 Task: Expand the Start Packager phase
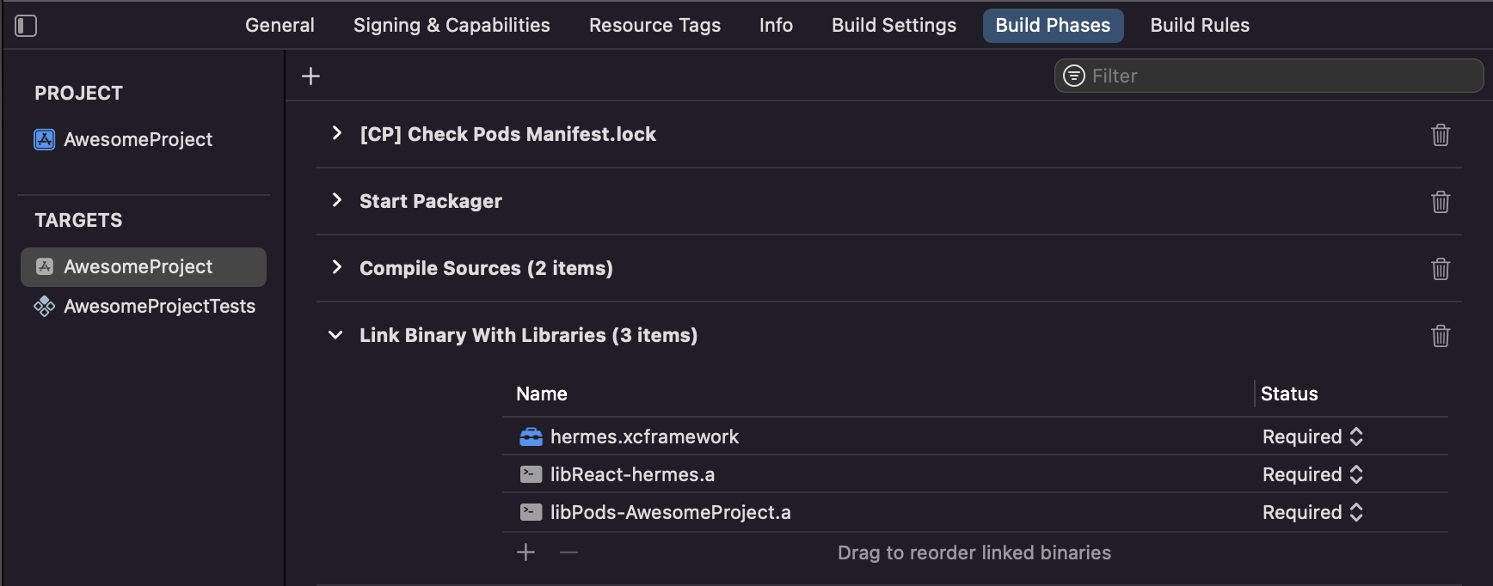tap(336, 200)
